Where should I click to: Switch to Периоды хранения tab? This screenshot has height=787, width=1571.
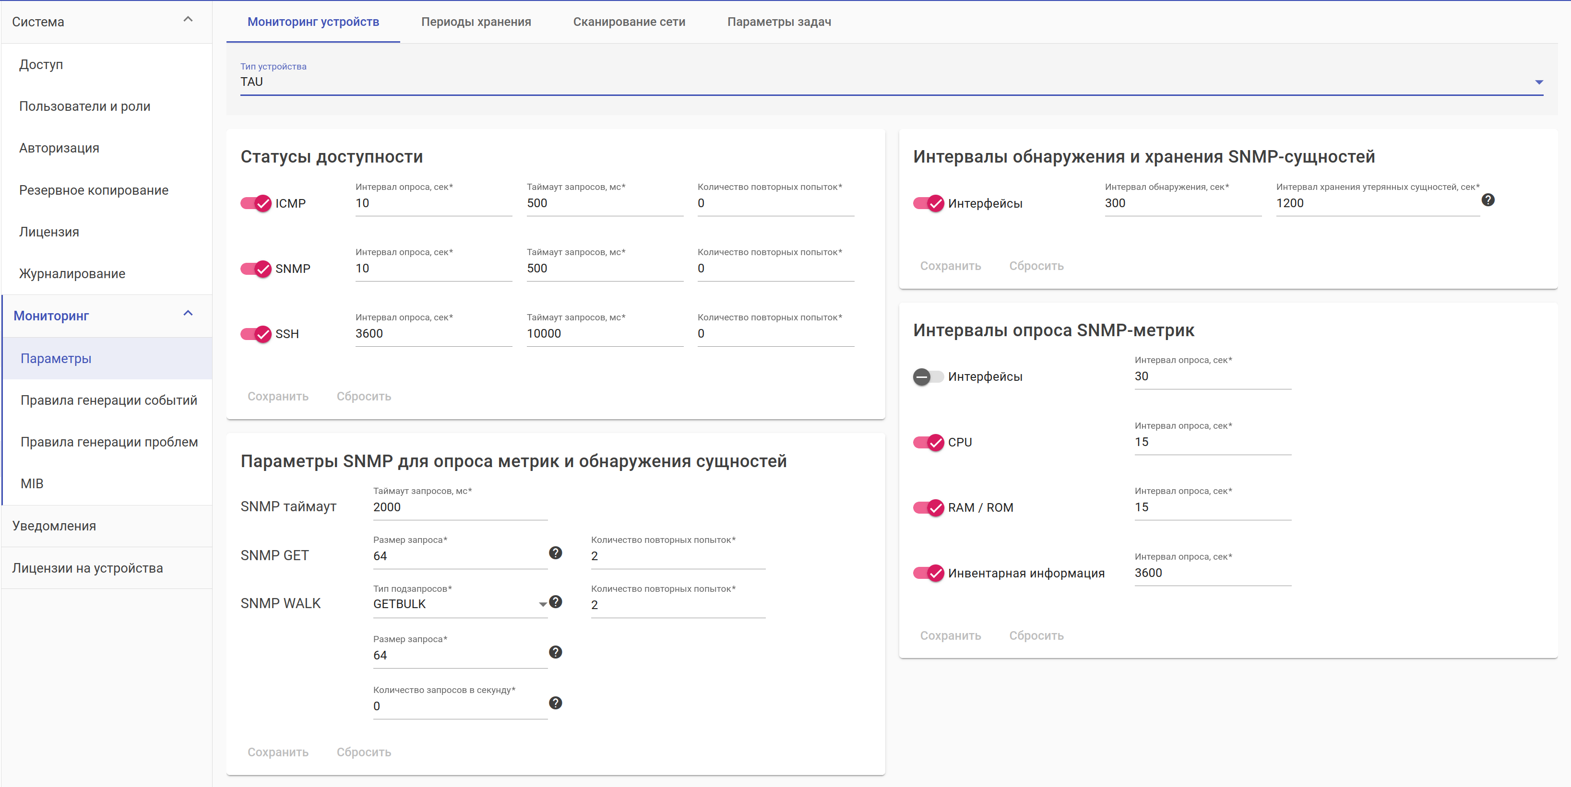tap(476, 22)
